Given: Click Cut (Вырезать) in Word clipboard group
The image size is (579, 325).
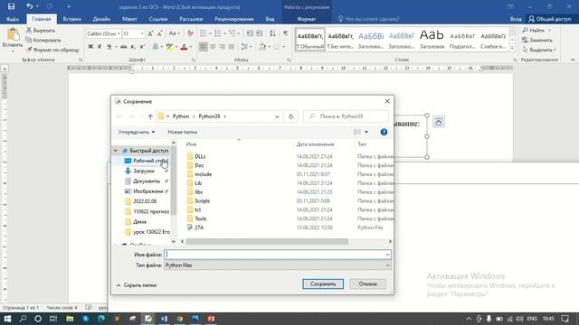Looking at the screenshot, I should coord(41,30).
